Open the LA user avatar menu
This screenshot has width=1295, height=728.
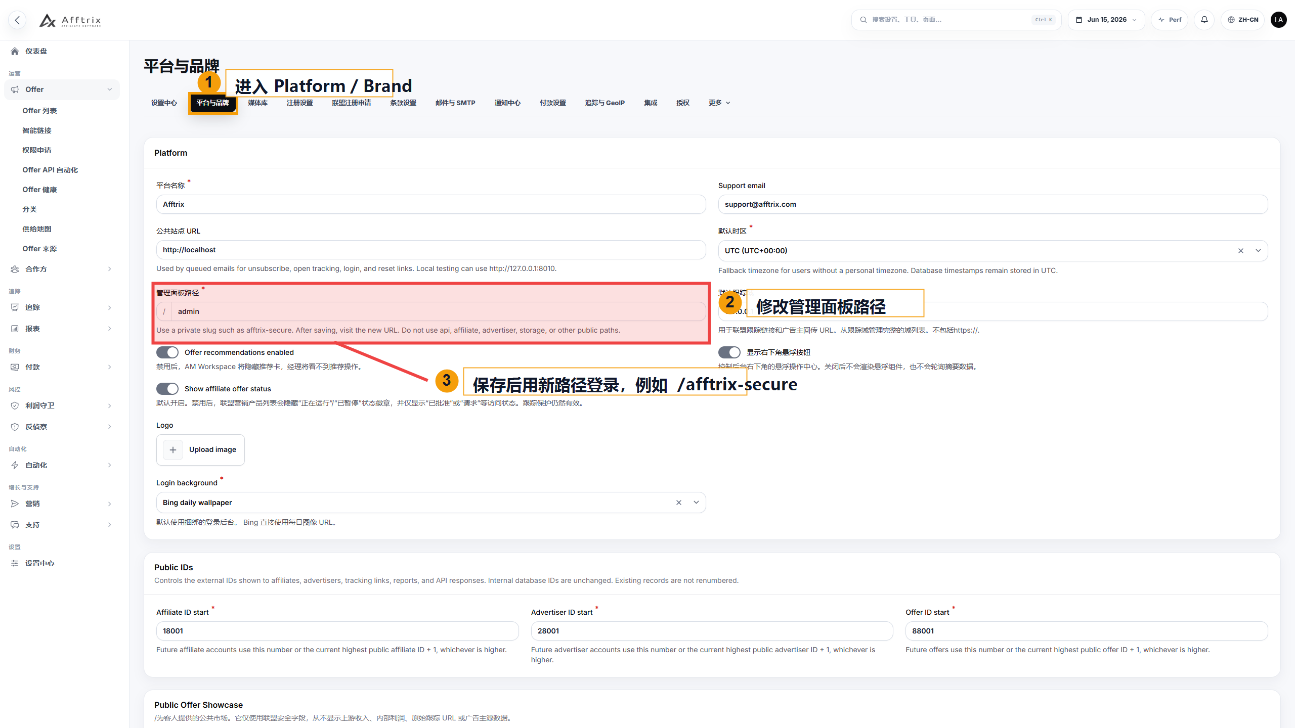(1279, 20)
